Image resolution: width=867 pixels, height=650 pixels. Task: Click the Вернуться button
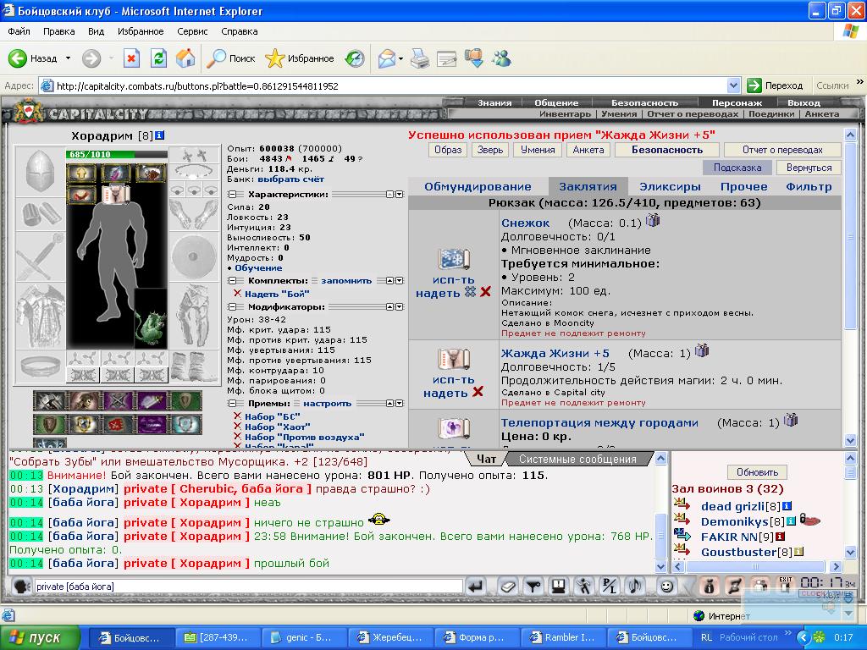808,168
